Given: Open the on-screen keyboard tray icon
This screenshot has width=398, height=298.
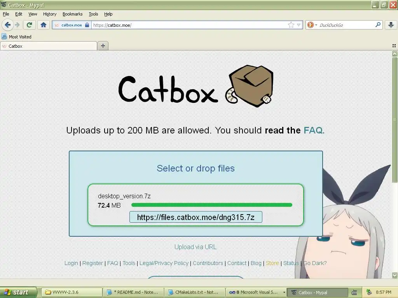Looking at the screenshot, I should tap(354, 293).
